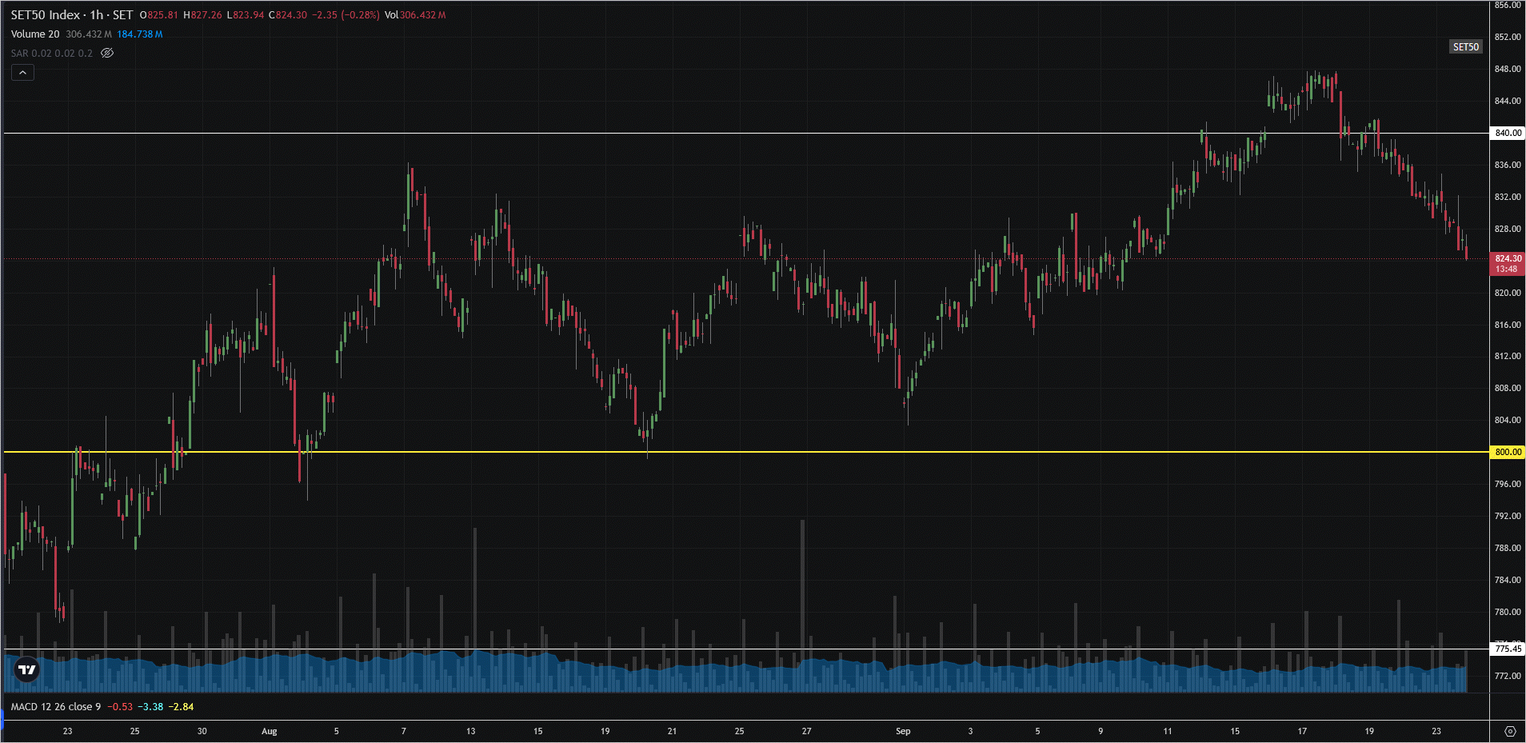Screen dimensions: 1526x743
Task: Click the 852.00 level on price scale
Action: click(1508, 37)
